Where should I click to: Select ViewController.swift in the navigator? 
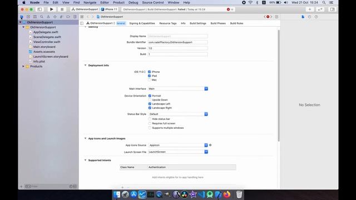tap(47, 42)
